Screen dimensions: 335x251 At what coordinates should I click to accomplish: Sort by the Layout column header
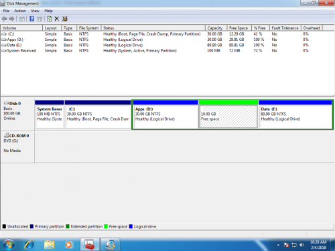point(52,28)
